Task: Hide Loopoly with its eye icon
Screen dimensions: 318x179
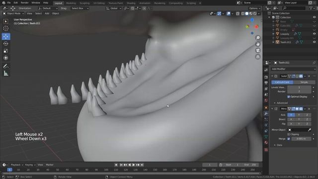Action: click(x=314, y=34)
